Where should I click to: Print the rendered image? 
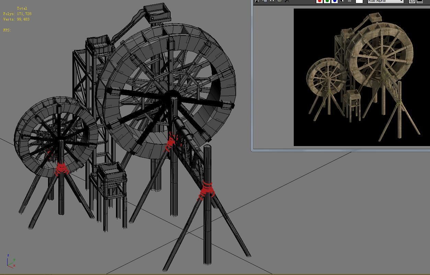click(x=280, y=1)
